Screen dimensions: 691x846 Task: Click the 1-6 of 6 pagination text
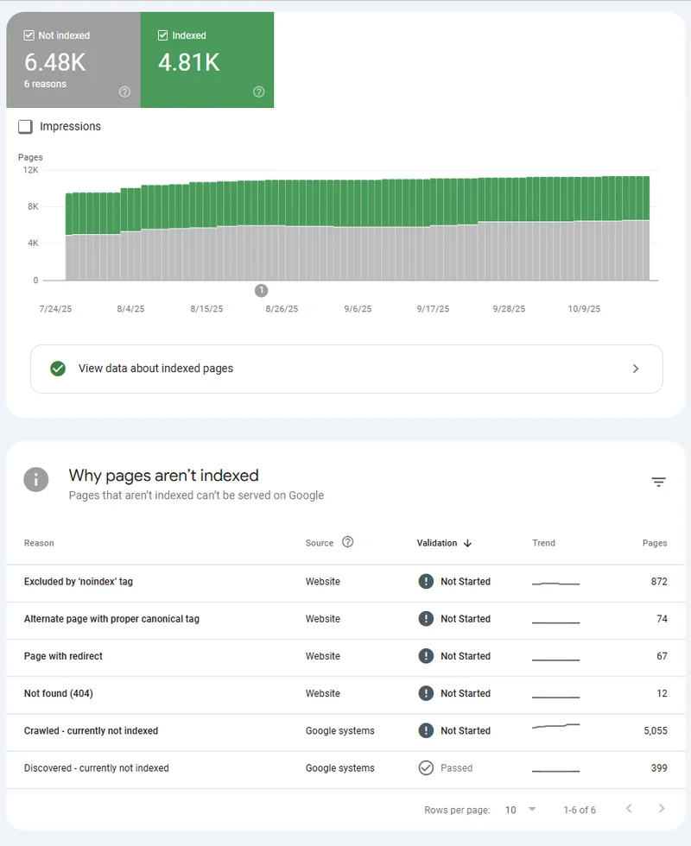click(580, 810)
